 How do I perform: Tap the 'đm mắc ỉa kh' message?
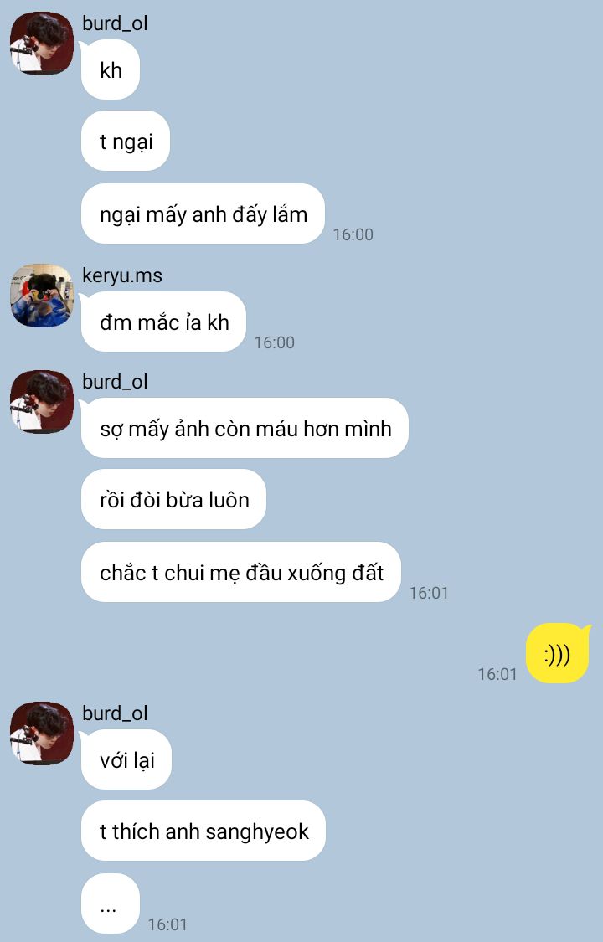click(163, 322)
